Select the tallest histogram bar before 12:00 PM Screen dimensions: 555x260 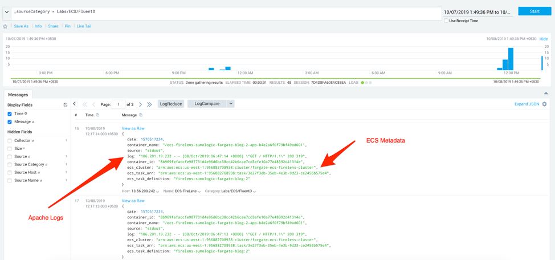click(x=511, y=59)
